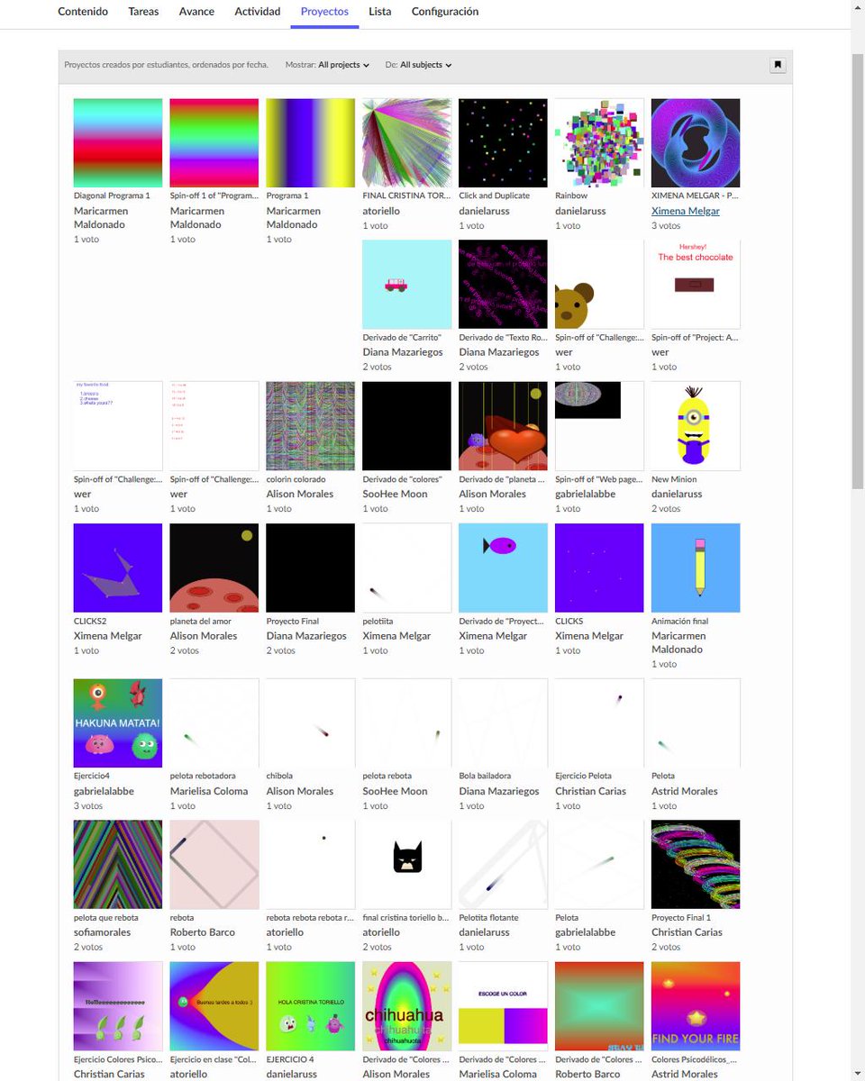Screen dimensions: 865x1081
Task: Switch to the Tareas tab
Action: (x=143, y=12)
